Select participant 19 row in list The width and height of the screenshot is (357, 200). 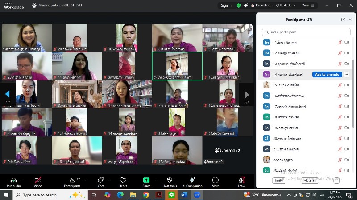pyautogui.click(x=305, y=128)
